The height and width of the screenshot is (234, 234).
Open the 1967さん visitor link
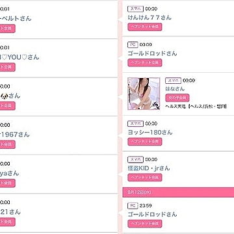[x=14, y=135]
